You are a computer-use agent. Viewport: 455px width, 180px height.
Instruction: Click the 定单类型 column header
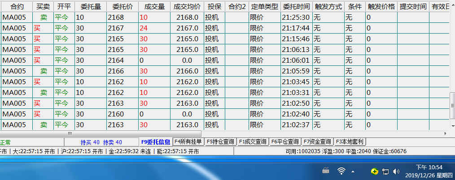point(265,6)
